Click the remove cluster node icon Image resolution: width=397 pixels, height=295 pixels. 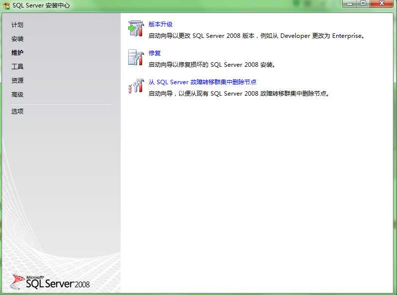pos(136,86)
